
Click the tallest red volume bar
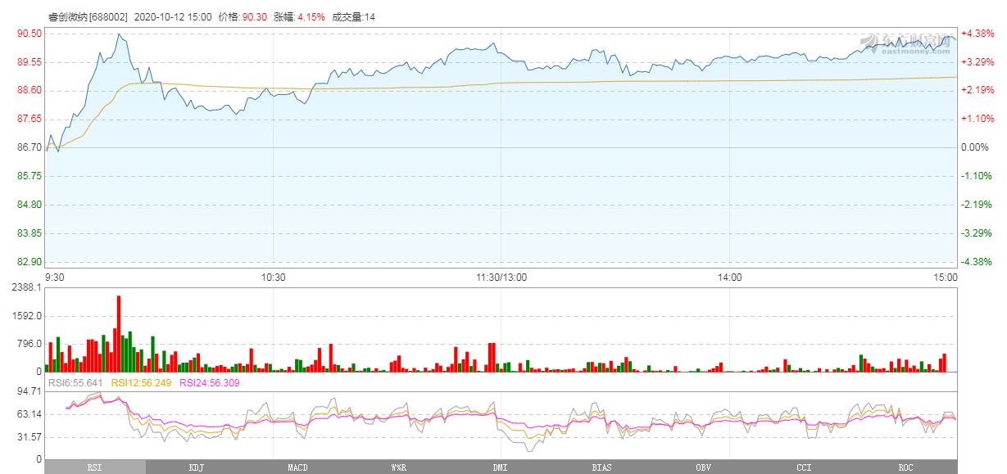(118, 334)
